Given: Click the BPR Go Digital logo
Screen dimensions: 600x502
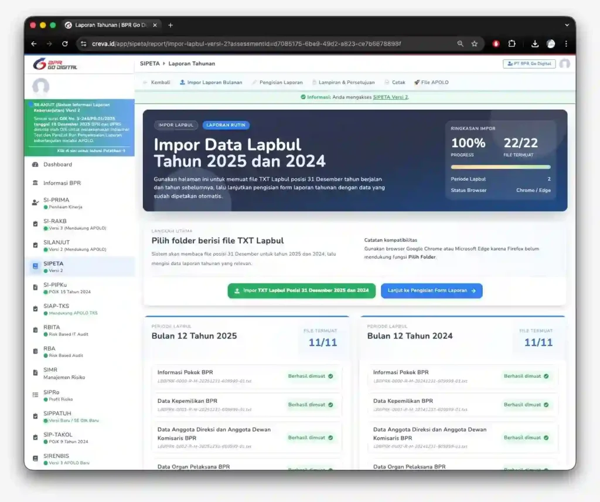Looking at the screenshot, I should [56, 63].
